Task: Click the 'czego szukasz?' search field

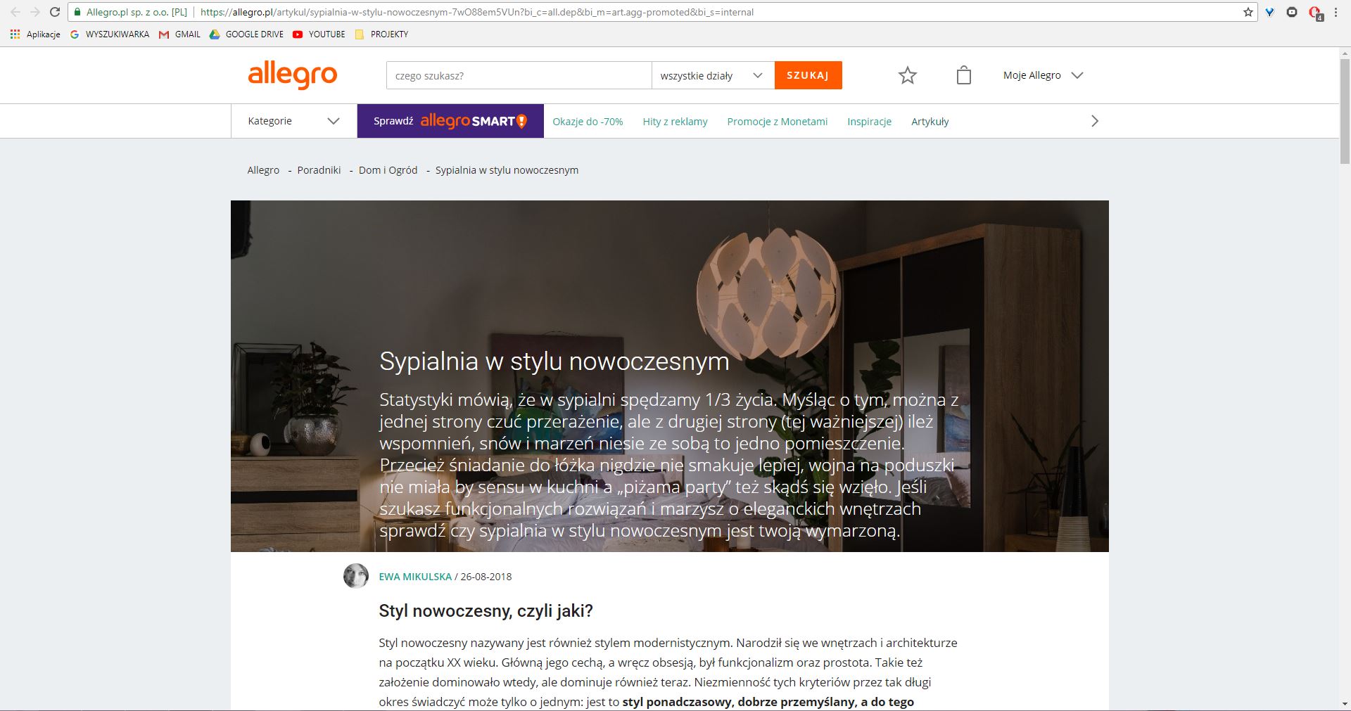Action: click(519, 75)
